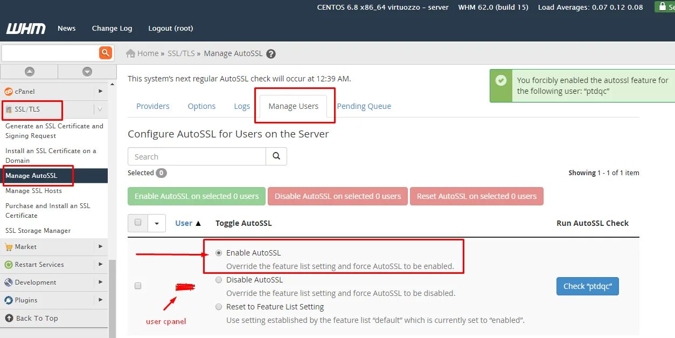
Task: Click the green lock icon at top right
Action: 663,7
